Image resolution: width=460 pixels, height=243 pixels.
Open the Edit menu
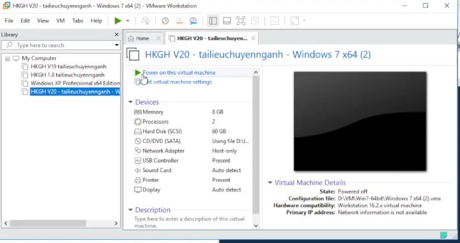click(25, 21)
